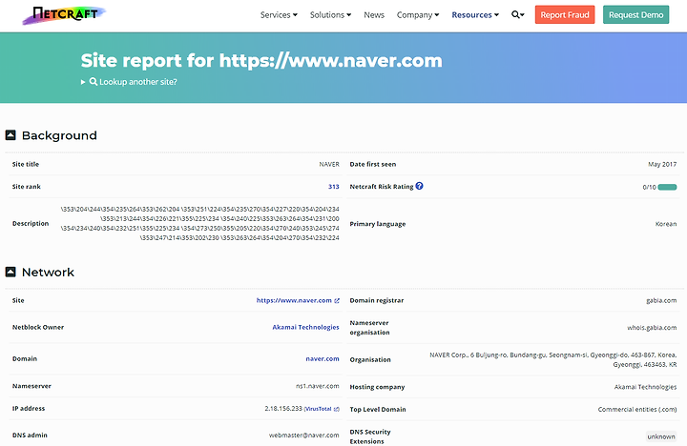Image resolution: width=687 pixels, height=446 pixels.
Task: Click the 'Site report for https://www.naver.com' heading
Action: 261,60
